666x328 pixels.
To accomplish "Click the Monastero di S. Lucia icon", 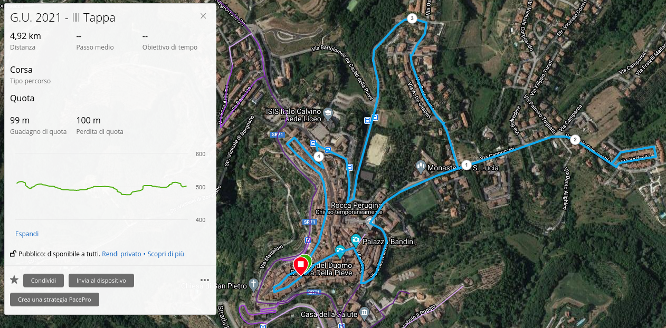I will click(421, 167).
